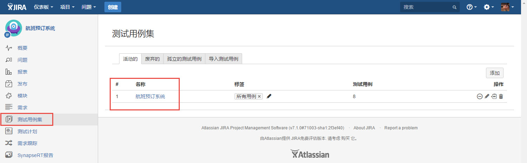This screenshot has width=527, height=163.
Task: Switch to the 活动的 tab
Action: pos(130,59)
